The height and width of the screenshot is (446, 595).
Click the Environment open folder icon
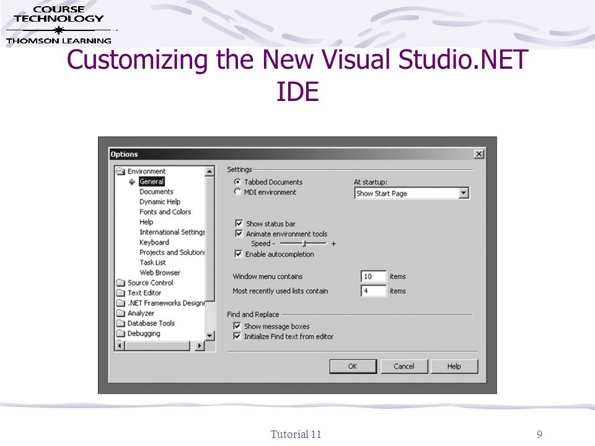point(121,172)
